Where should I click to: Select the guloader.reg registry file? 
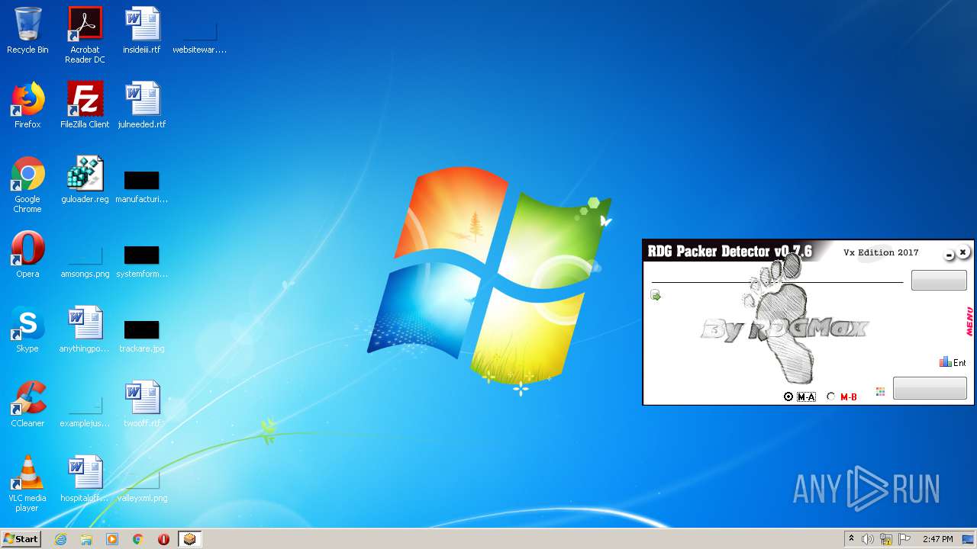pyautogui.click(x=85, y=180)
